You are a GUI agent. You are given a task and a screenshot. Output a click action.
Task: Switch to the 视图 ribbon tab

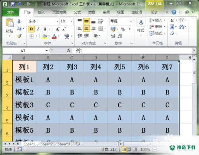pos(121,12)
